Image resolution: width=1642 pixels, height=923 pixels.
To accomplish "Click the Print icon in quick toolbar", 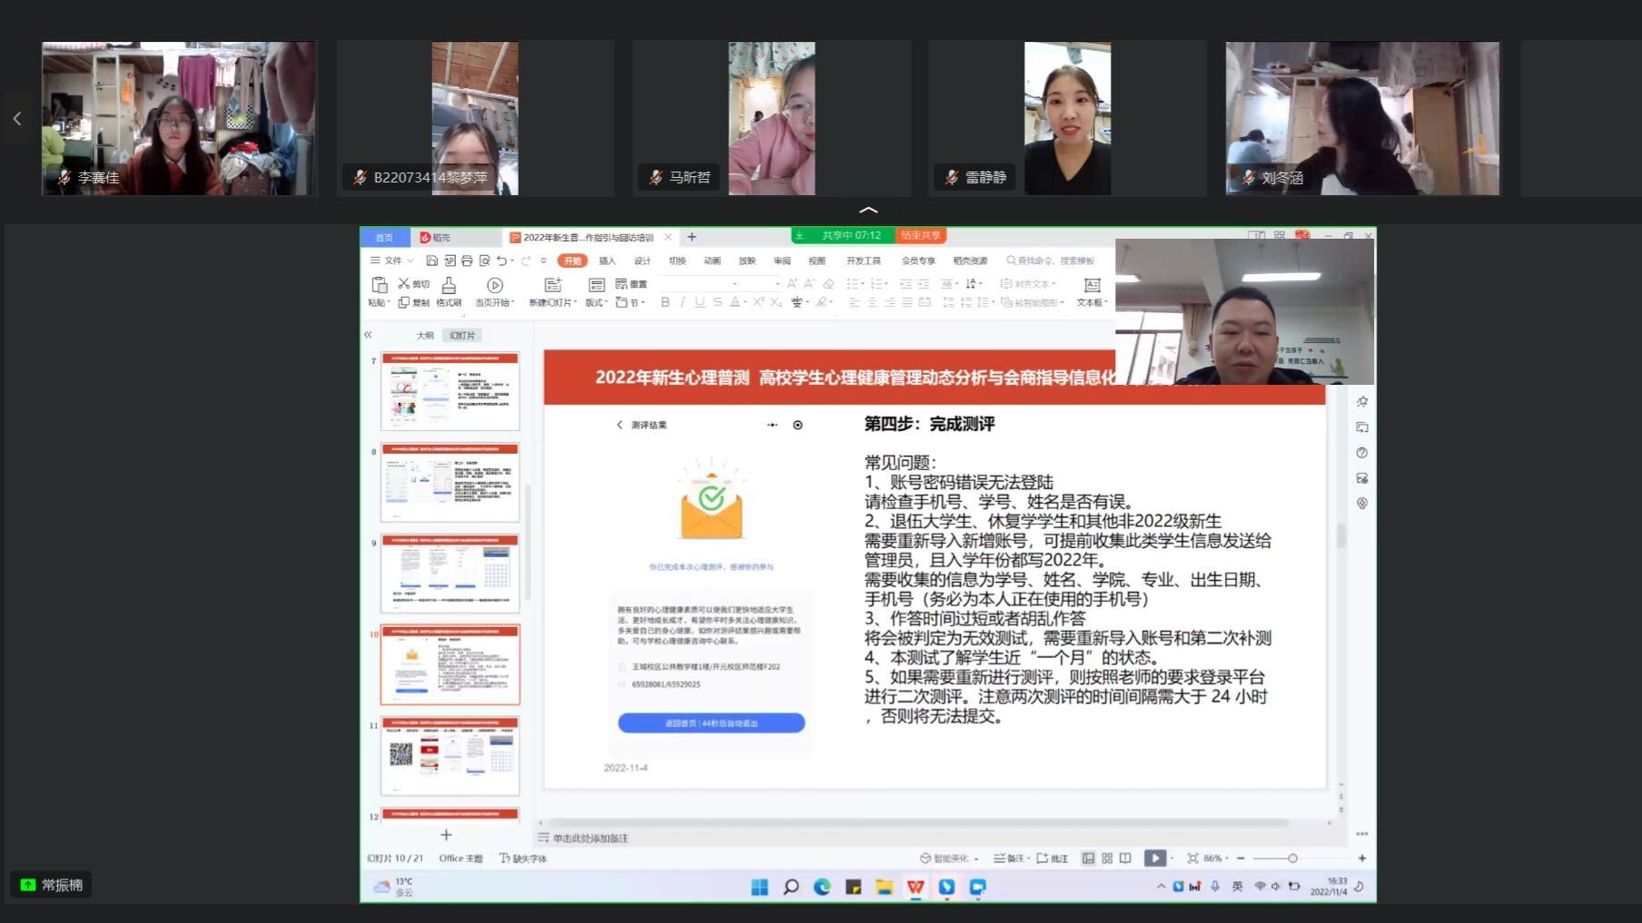I will (467, 261).
